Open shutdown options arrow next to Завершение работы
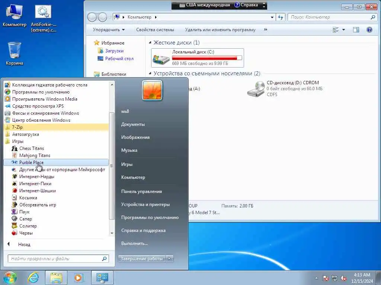381x285 pixels. (x=170, y=259)
